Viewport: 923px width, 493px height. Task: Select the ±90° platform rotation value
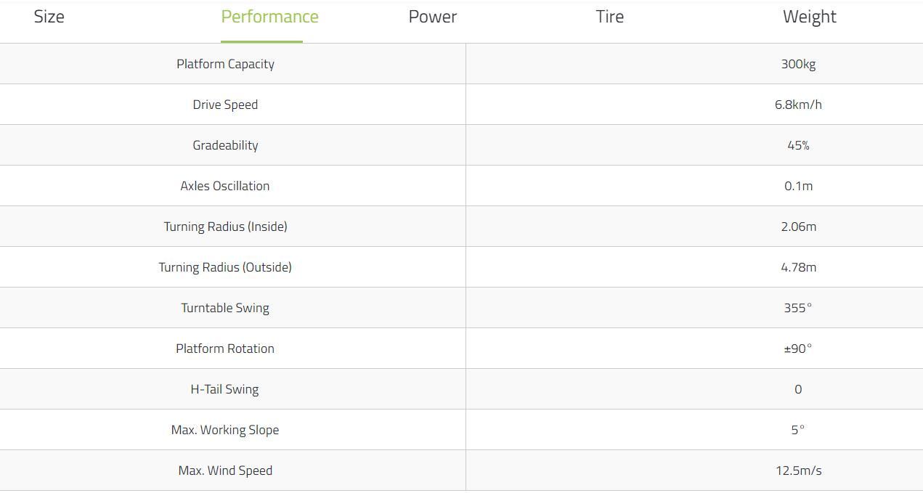[798, 349]
